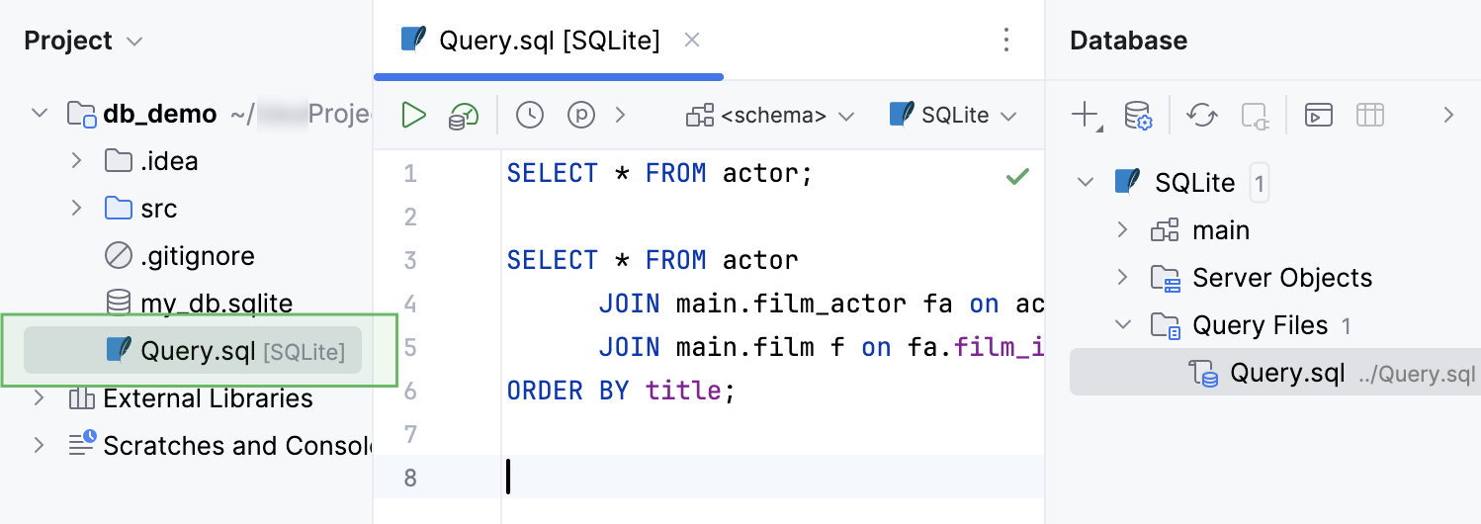The width and height of the screenshot is (1481, 524).
Task: Show more editor toolbar actions chevron
Action: (x=620, y=116)
